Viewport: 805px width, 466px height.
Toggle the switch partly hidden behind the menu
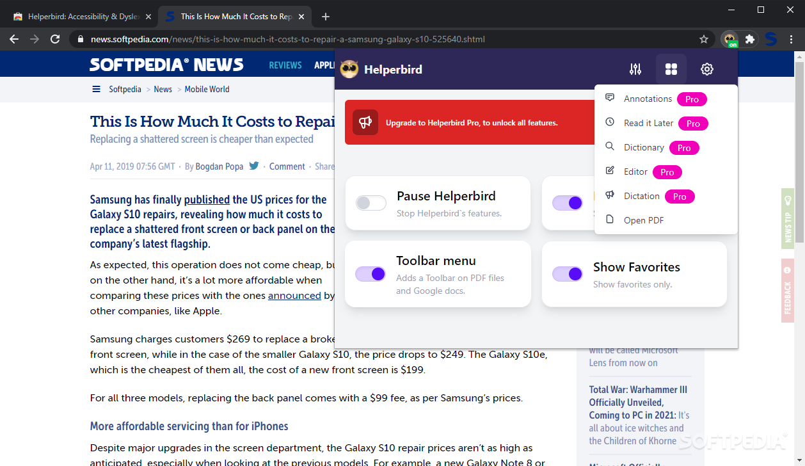tap(568, 203)
